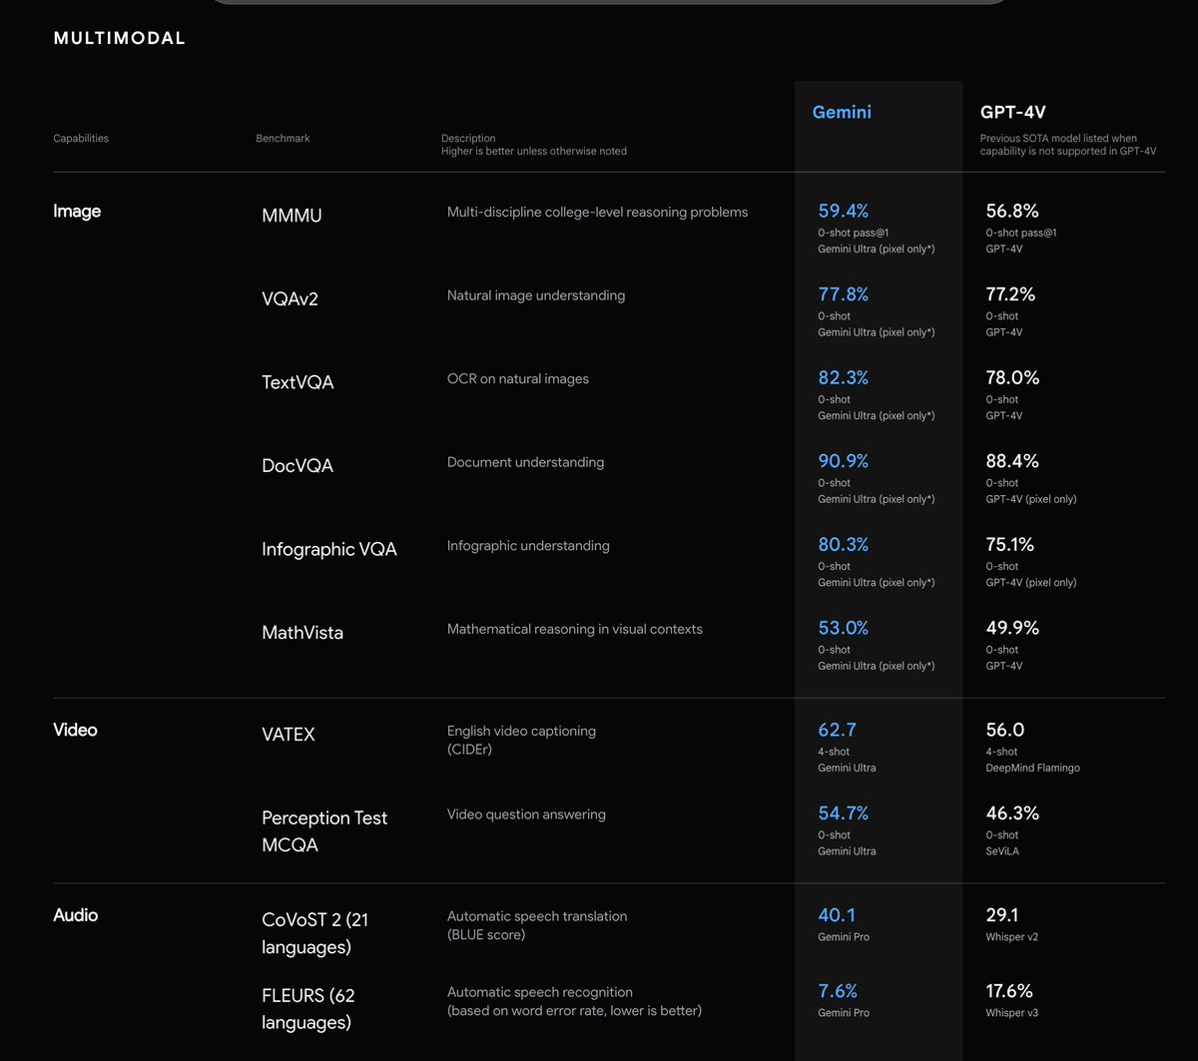
Task: Click the English video captioning description
Action: pyautogui.click(x=521, y=740)
